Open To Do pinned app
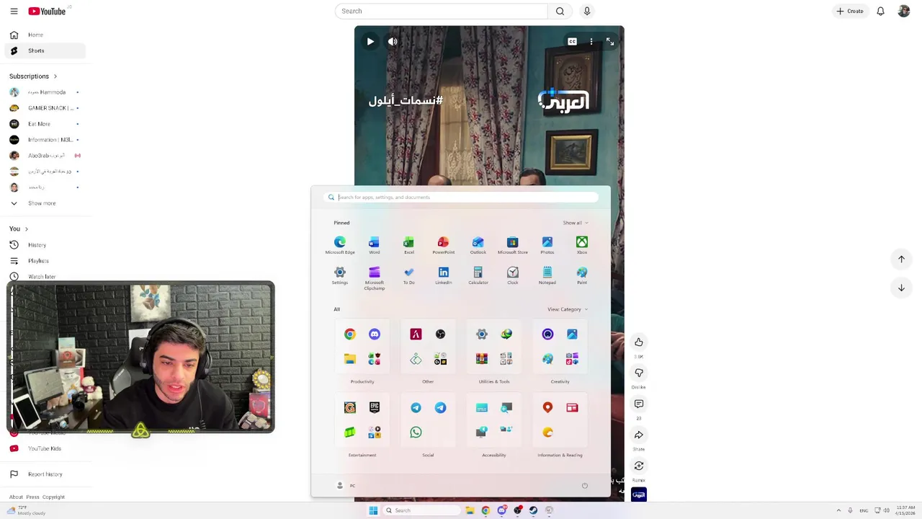The height and width of the screenshot is (519, 922). [x=409, y=275]
